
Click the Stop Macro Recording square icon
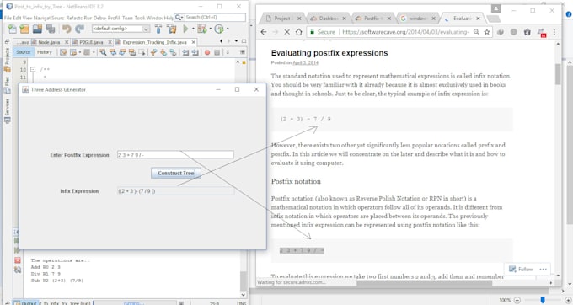217,52
